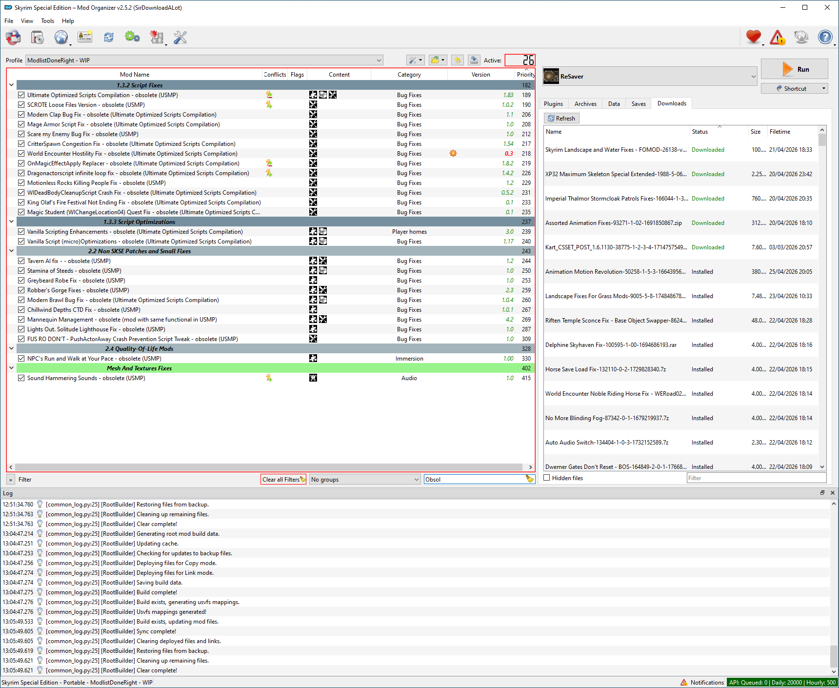
Task: Click the flag icon on World Encounter Hostility Fix
Action: tap(453, 153)
